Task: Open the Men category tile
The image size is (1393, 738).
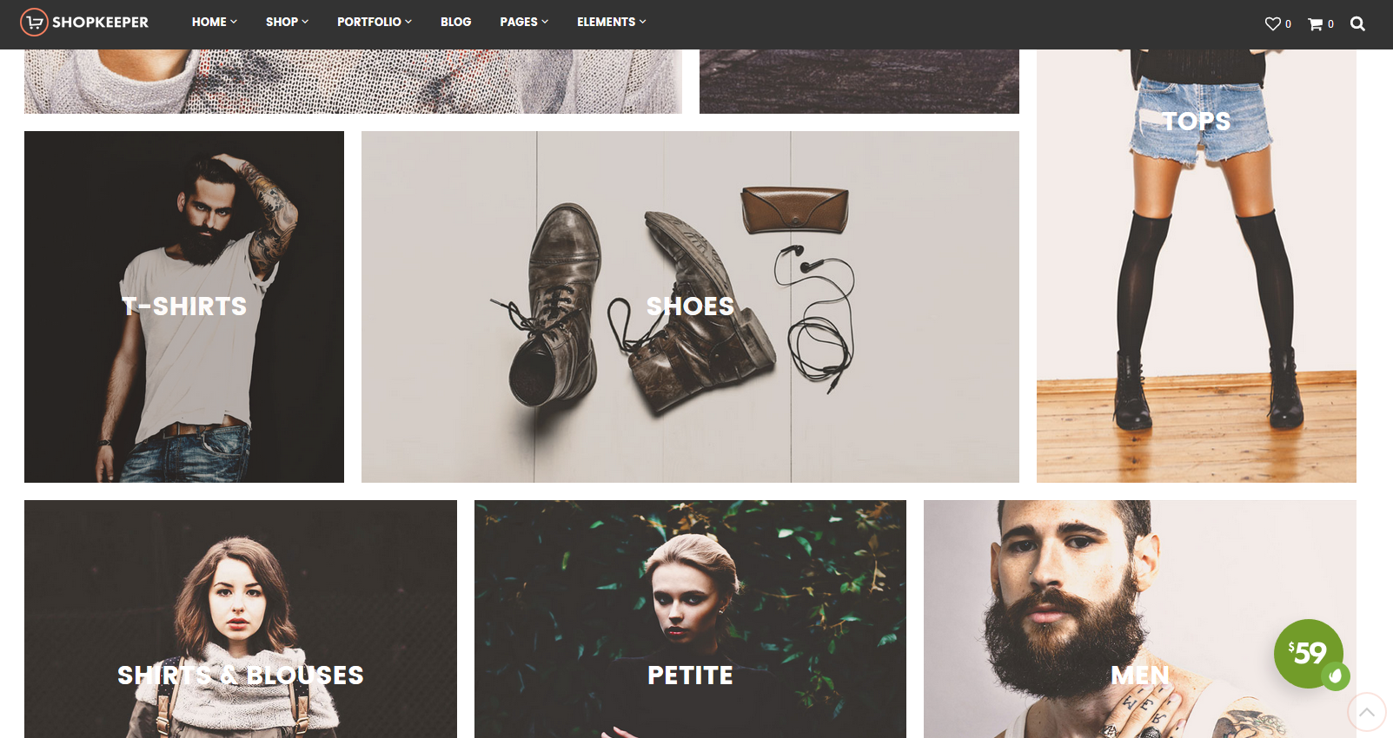Action: click(x=1140, y=619)
